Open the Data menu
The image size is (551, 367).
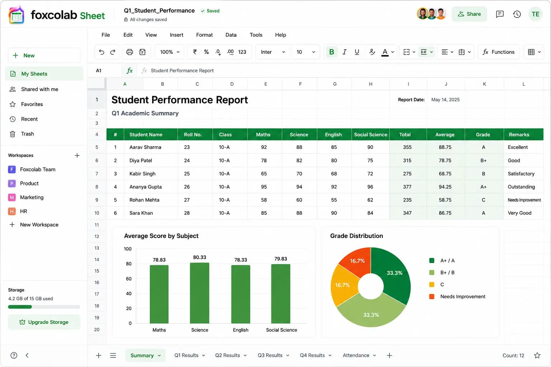[x=231, y=35]
